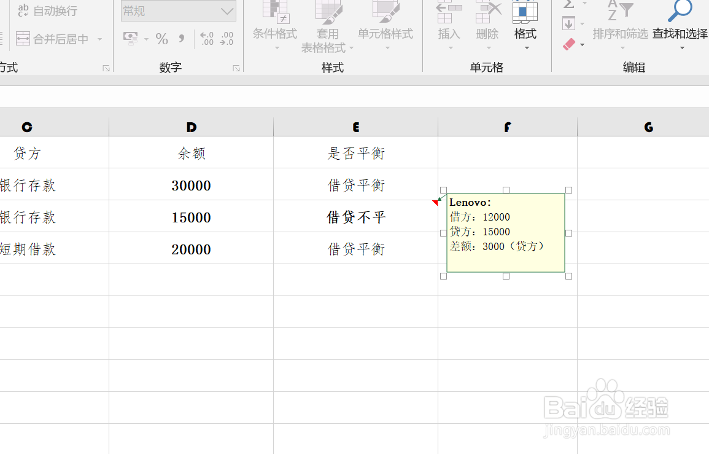The width and height of the screenshot is (709, 454).
Task: Open Format as Table (套用表格格式) menu
Action: 328,27
